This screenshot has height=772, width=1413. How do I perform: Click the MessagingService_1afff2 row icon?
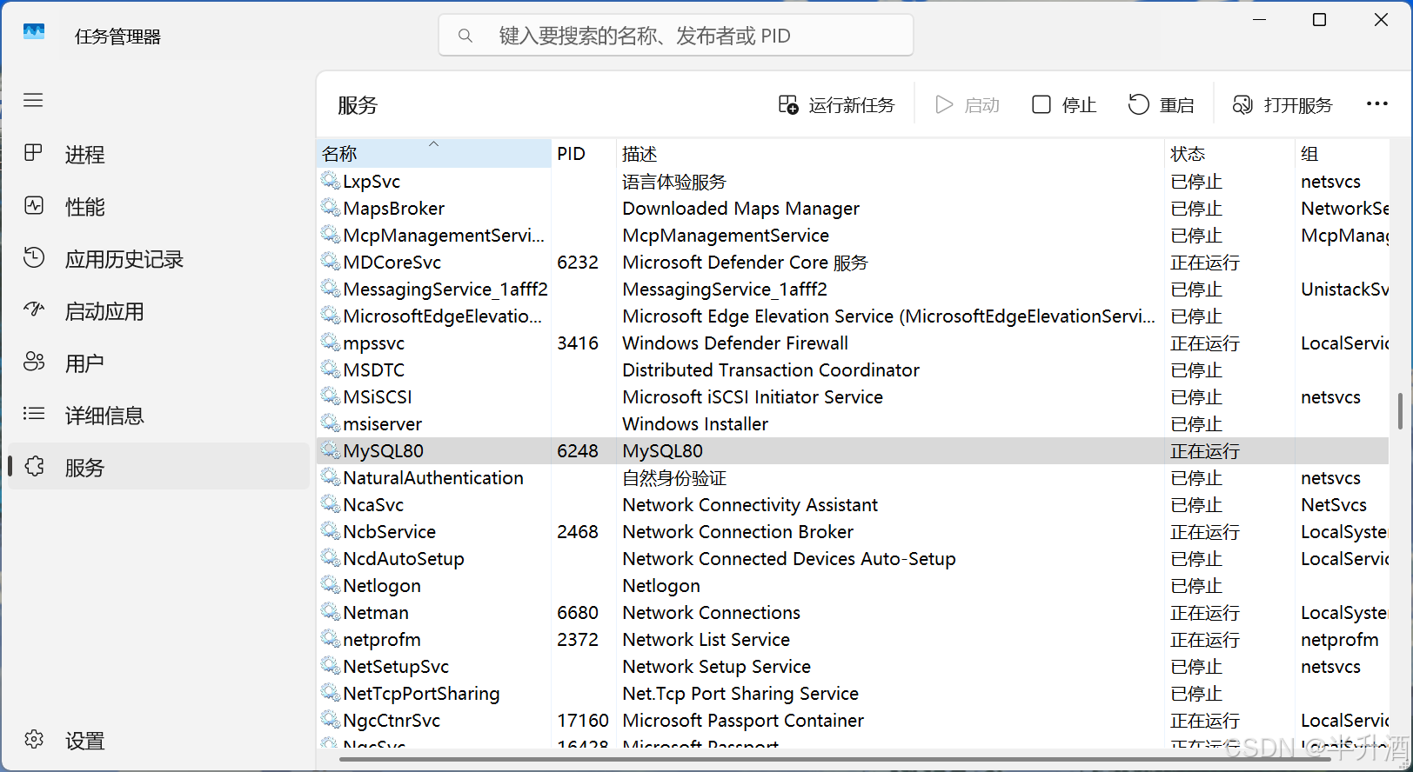(331, 289)
